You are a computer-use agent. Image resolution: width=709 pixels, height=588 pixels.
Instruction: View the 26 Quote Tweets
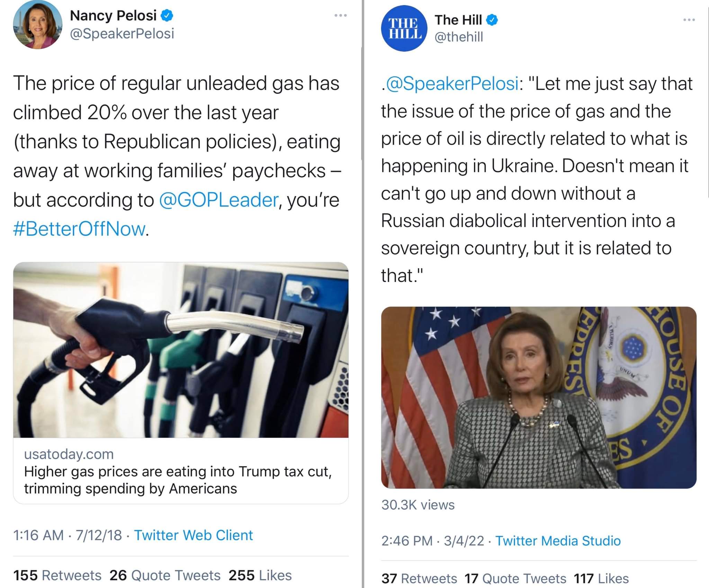point(165,575)
